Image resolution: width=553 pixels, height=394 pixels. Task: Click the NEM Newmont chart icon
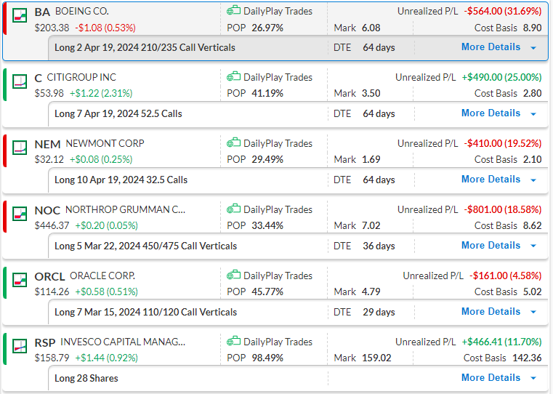20,148
